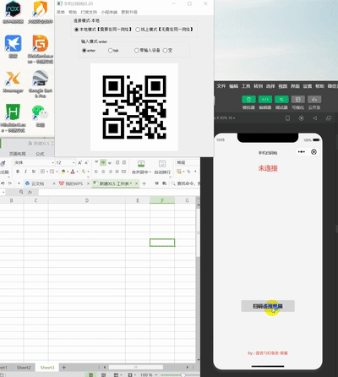The image size is (338, 377).
Task: Click the redo arrow in WPS quick toolbar
Action: point(10,183)
